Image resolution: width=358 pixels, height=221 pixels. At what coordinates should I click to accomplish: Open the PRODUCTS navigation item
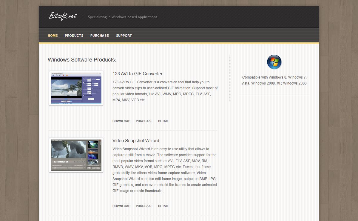[x=74, y=36]
